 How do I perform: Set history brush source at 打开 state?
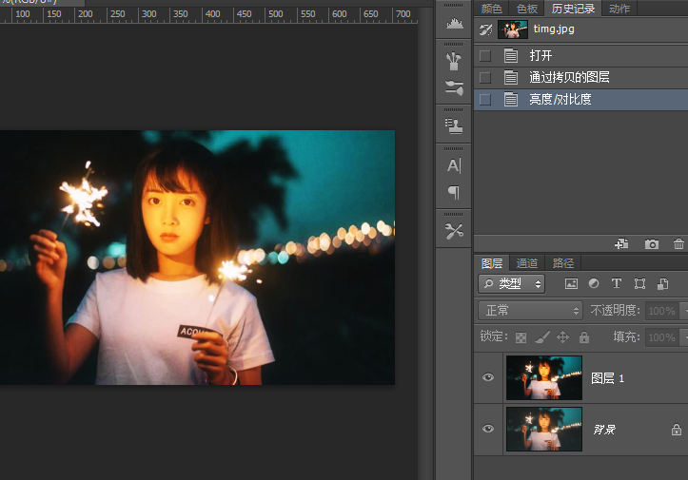tap(485, 55)
